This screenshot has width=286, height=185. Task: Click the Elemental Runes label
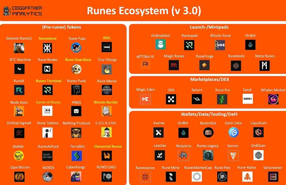tap(108, 146)
